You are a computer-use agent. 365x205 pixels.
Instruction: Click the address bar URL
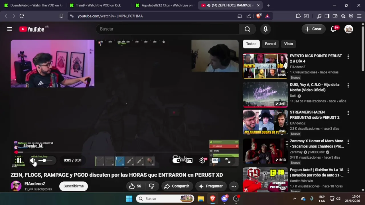(x=110, y=16)
